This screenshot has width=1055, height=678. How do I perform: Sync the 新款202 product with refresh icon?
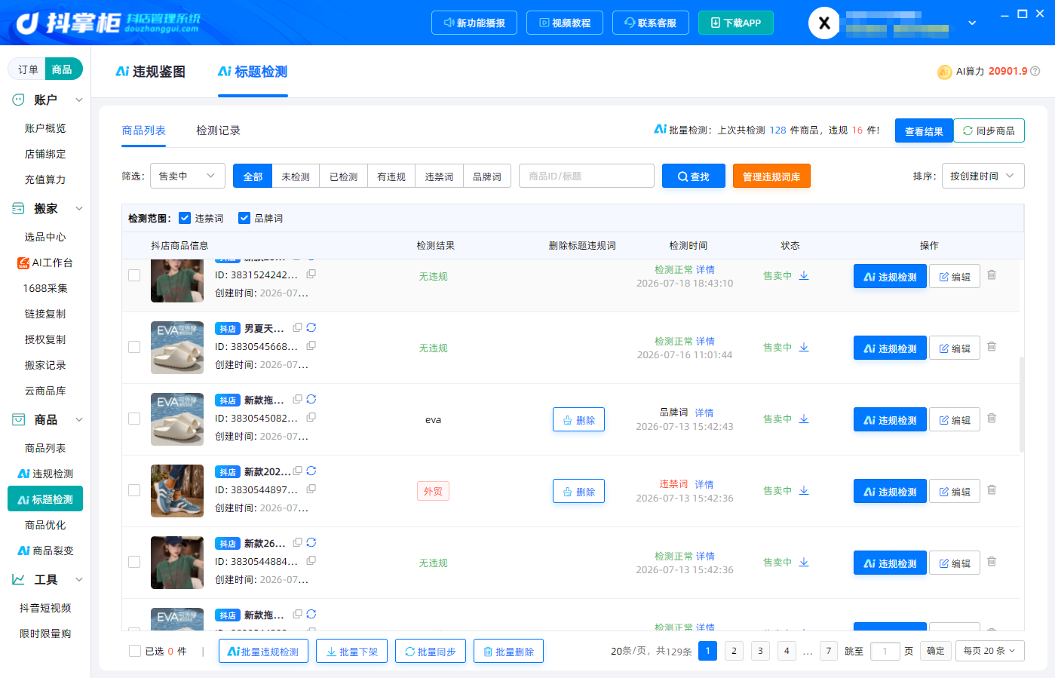point(311,471)
